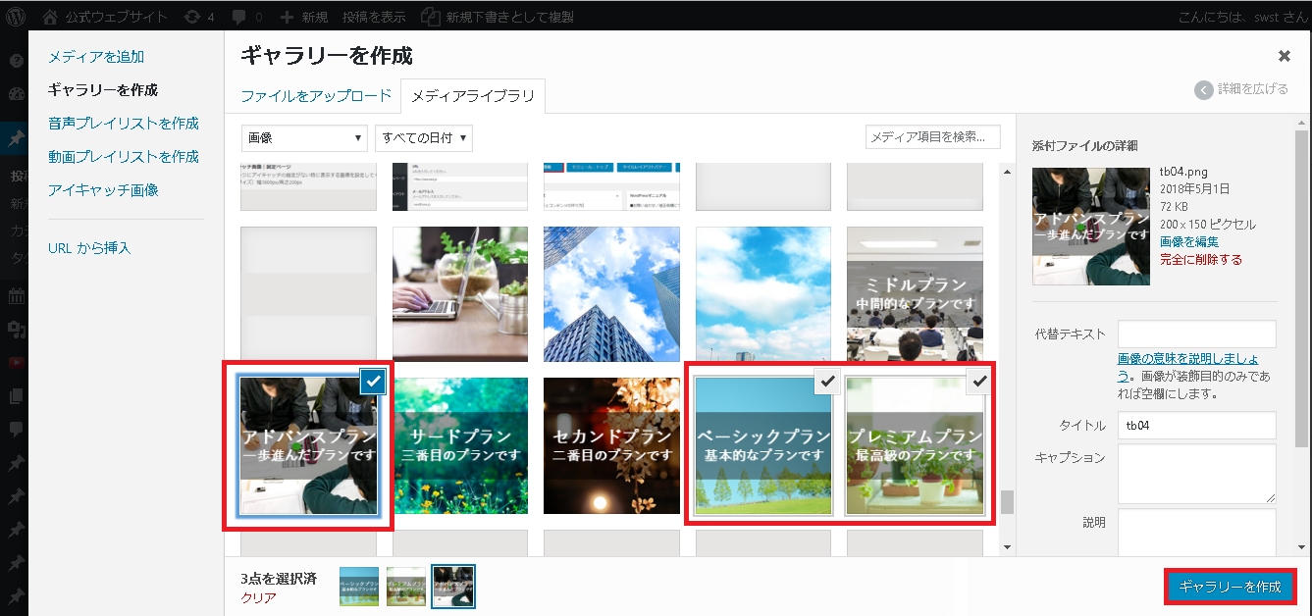This screenshot has height=616, width=1312.
Task: Select the blue sky clouds thumbnail
Action: [x=763, y=294]
